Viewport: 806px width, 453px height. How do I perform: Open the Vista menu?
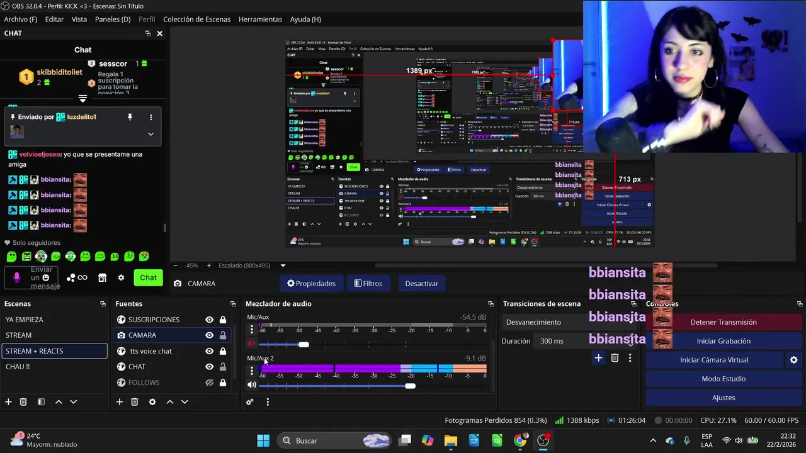[x=79, y=20]
